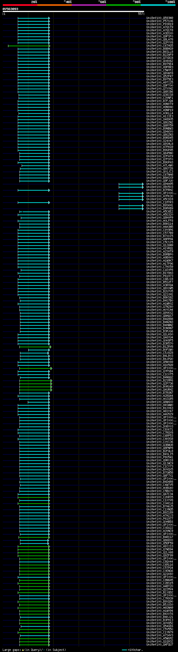Click the cyan ~100% legend segment
Viewport: 178px width, 652px height.
point(158,5)
